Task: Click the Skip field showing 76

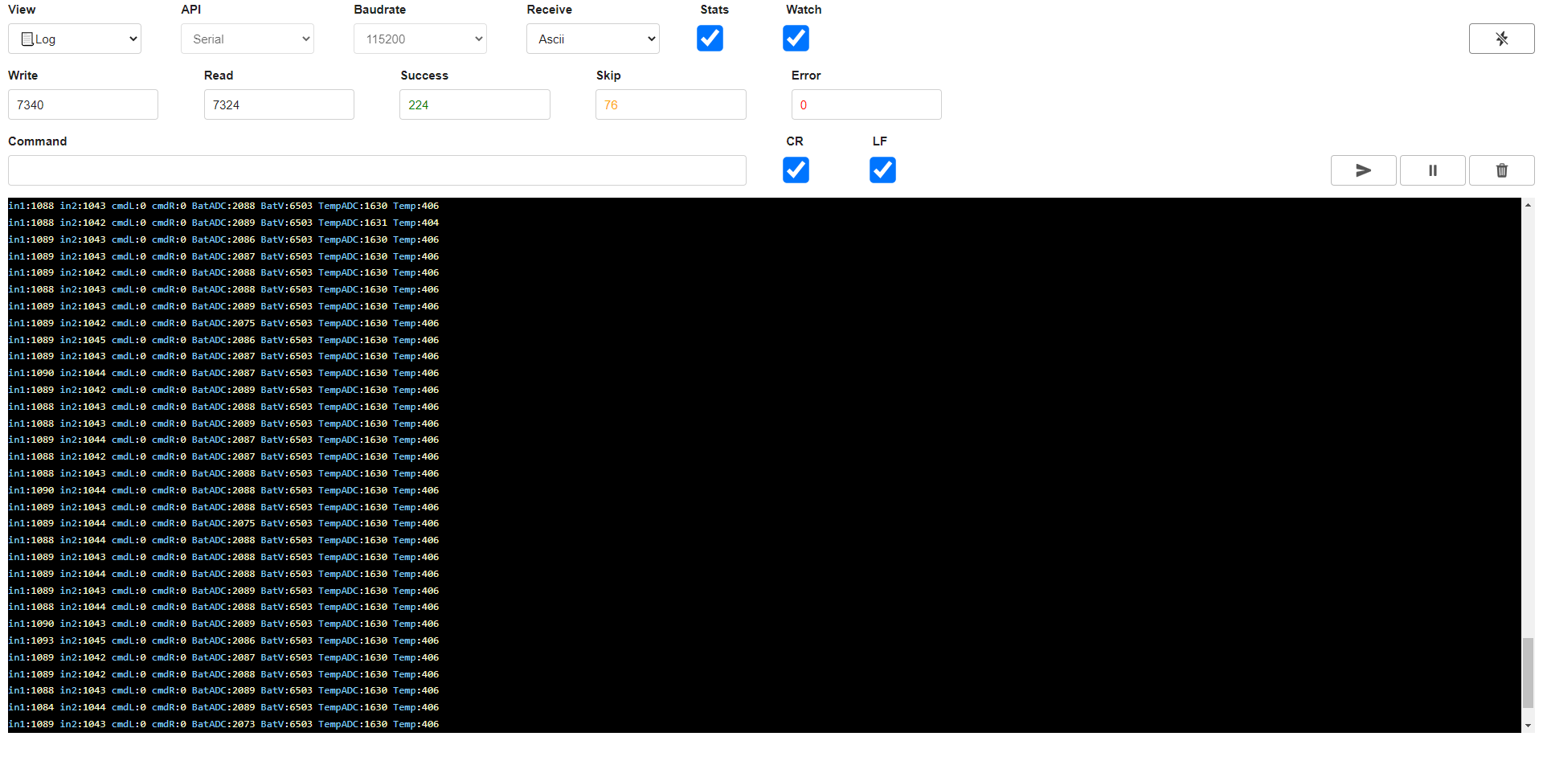Action: [670, 104]
